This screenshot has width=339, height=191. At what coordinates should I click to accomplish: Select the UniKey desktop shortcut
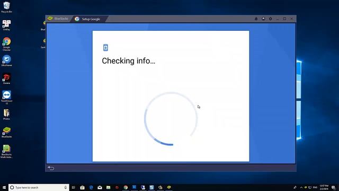point(6,25)
